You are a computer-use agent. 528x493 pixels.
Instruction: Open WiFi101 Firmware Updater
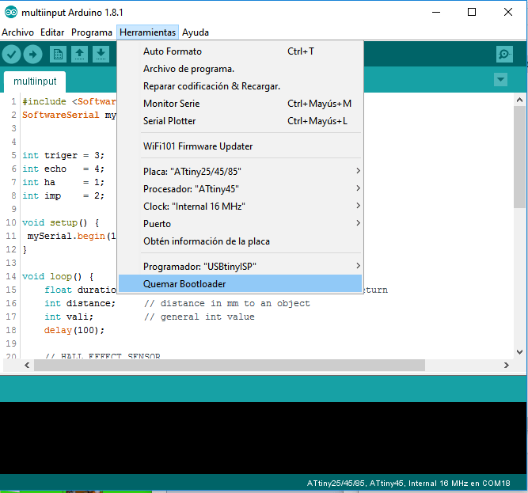click(240, 146)
